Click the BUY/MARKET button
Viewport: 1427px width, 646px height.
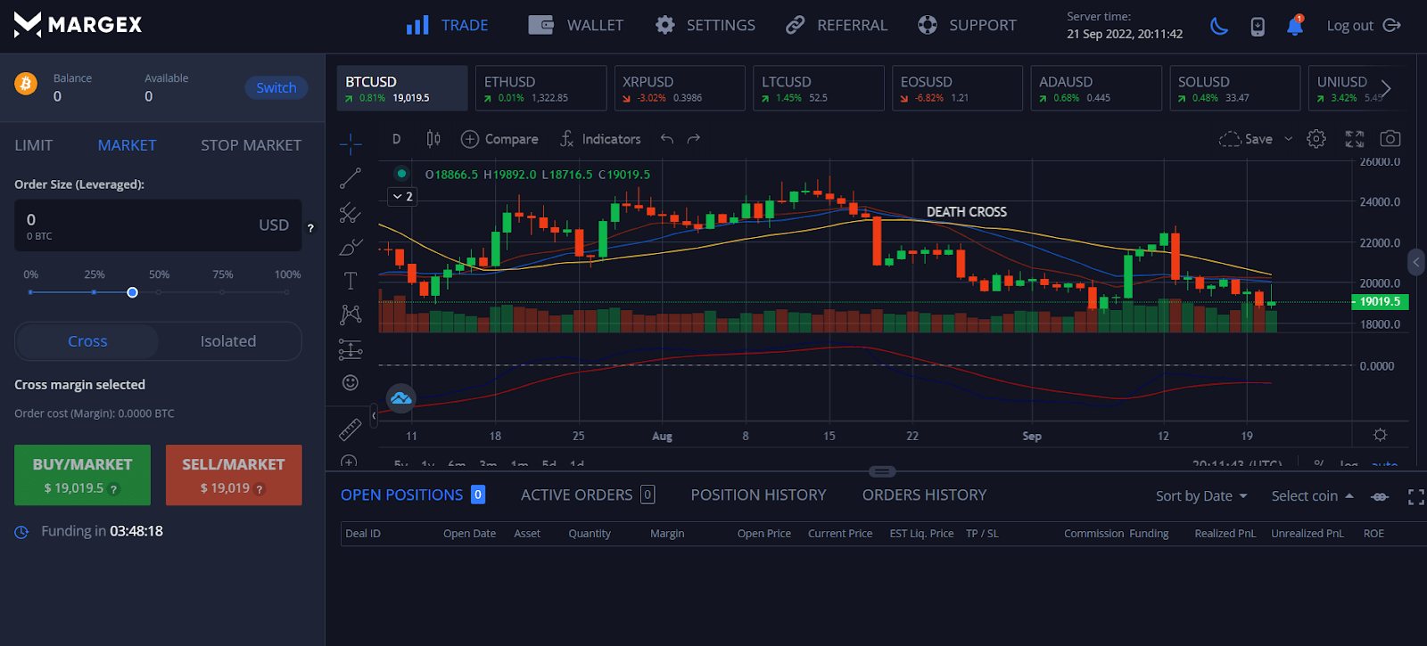(82, 475)
